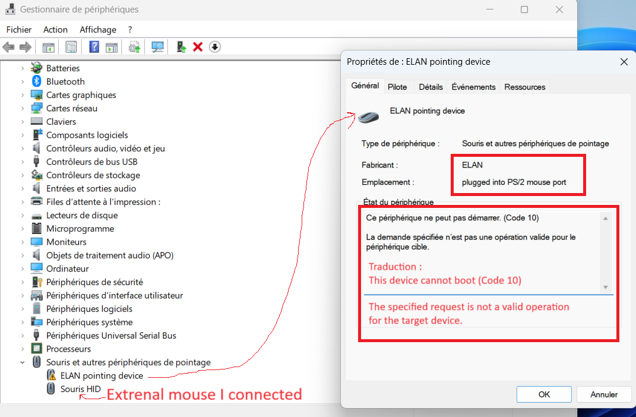Viewport: 636px width, 417px height.
Task: Open the Fichier menu
Action: 18,29
